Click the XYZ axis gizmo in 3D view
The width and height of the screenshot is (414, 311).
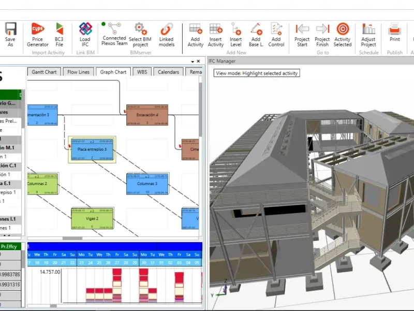(x=220, y=289)
